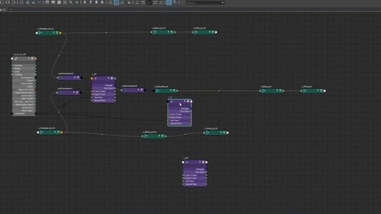Click the plus icon to add a tab
Screen dimensions: 381x214
[11, 10]
